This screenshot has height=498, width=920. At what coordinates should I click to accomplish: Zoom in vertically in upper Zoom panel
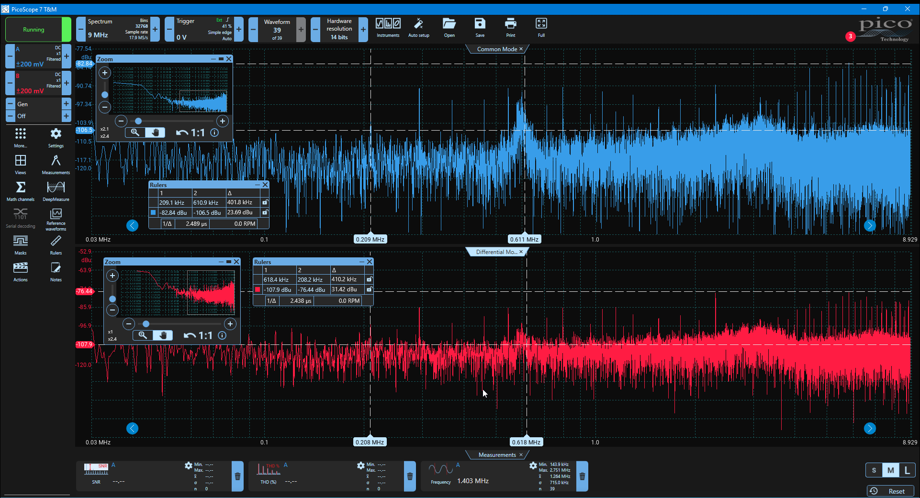coord(104,73)
